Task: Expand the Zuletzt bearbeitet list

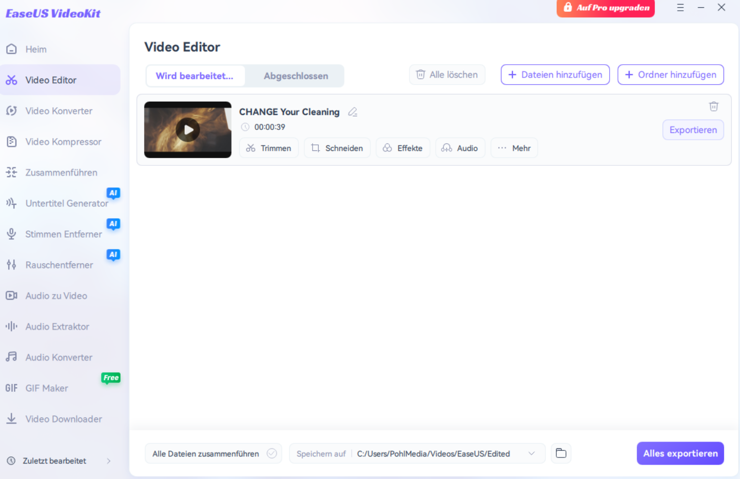Action: (x=108, y=461)
